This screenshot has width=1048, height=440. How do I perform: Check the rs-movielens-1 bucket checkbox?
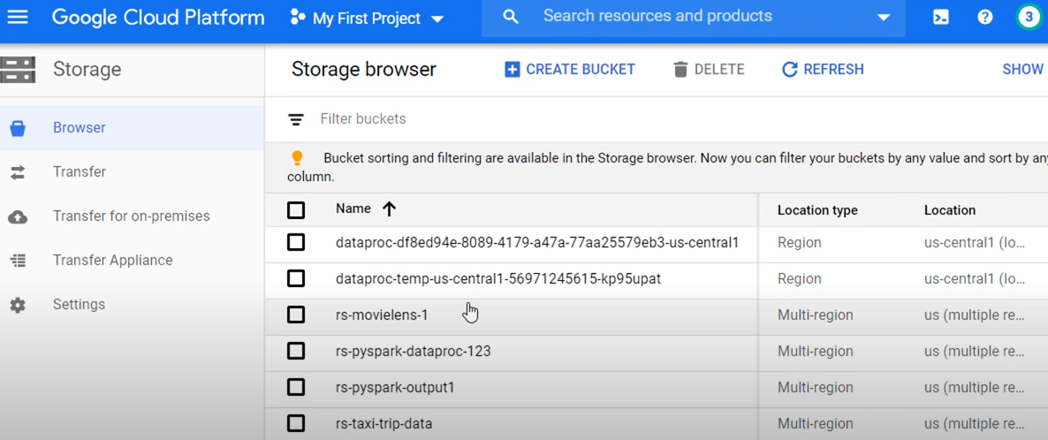coord(296,315)
